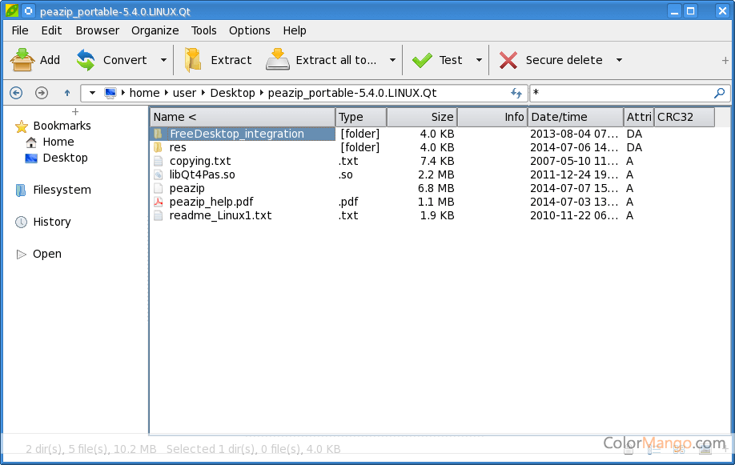Click the CRC32 column header

pyautogui.click(x=684, y=117)
